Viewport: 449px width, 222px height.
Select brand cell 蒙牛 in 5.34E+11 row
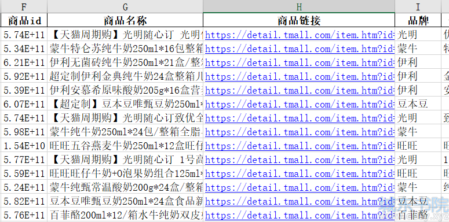pyautogui.click(x=418, y=49)
